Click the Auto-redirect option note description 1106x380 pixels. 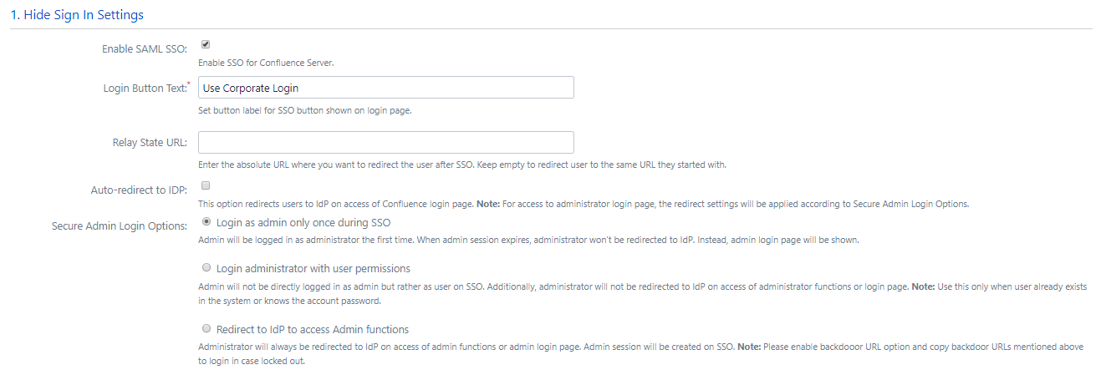click(584, 205)
